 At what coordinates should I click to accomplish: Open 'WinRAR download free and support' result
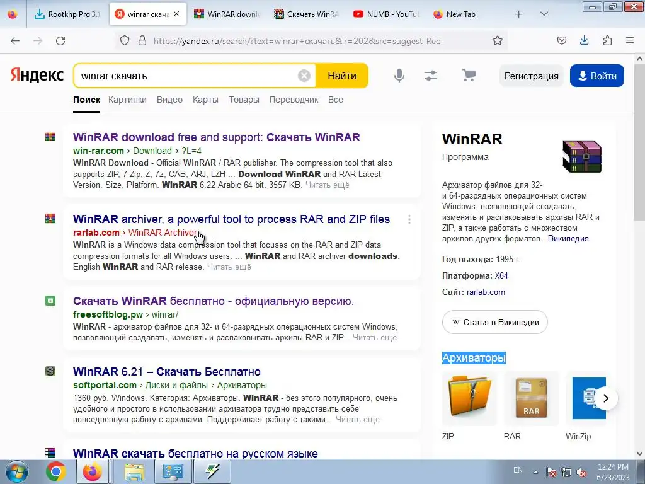pyautogui.click(x=217, y=137)
